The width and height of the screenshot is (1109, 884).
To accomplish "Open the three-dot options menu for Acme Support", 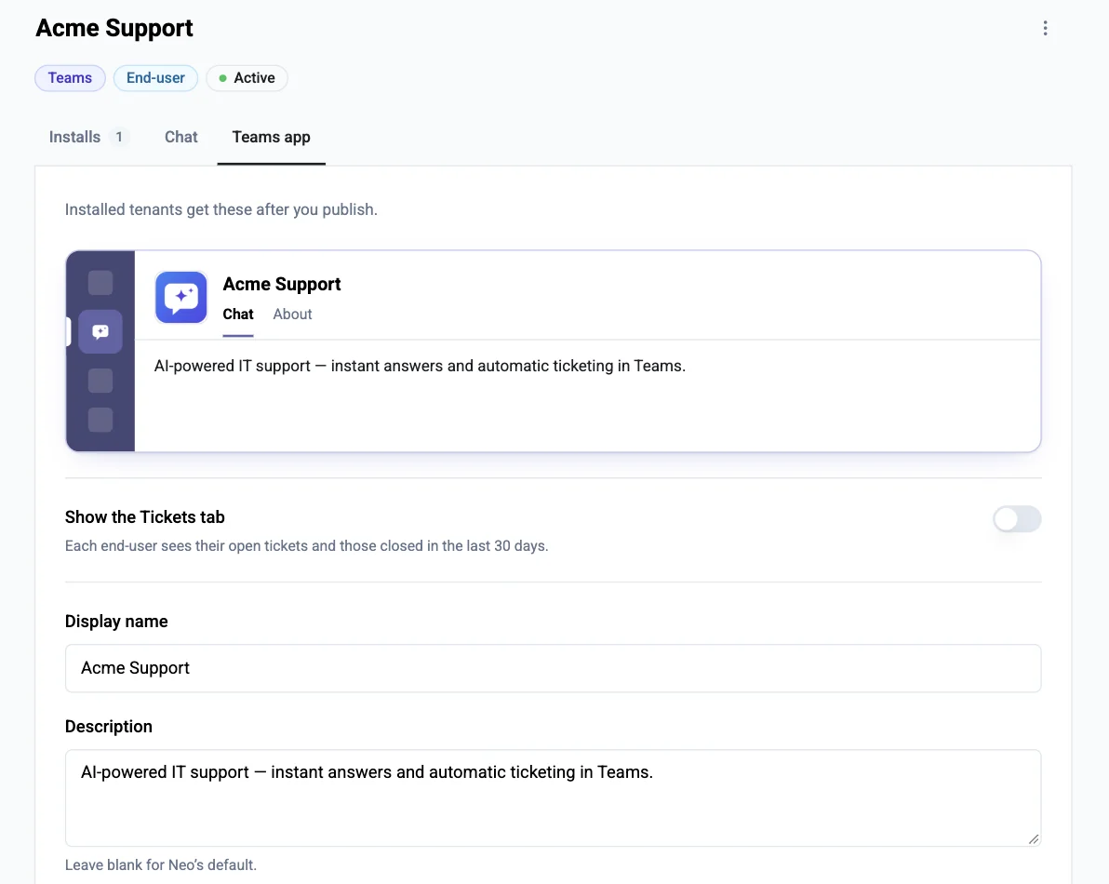I will click(x=1045, y=28).
